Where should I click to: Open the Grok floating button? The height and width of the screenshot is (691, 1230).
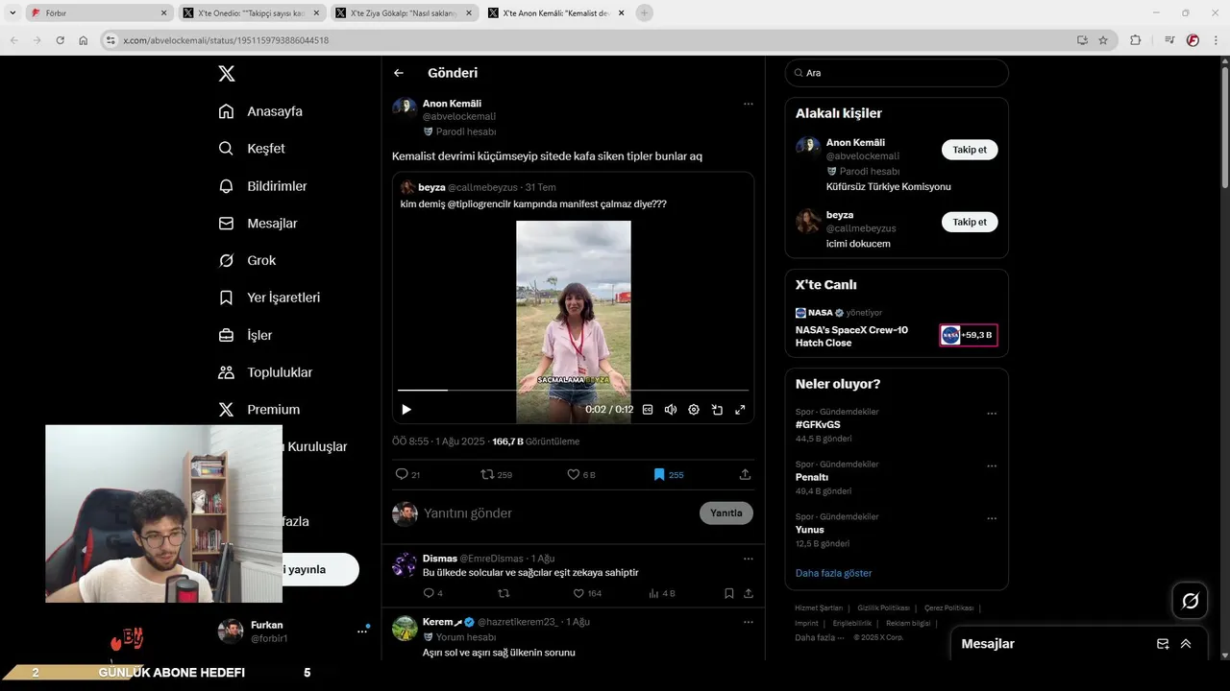[x=1190, y=601]
